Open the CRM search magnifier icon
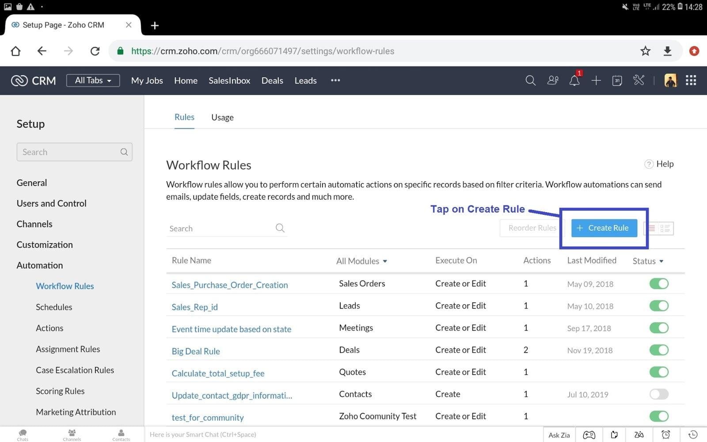Image resolution: width=707 pixels, height=442 pixels. point(530,80)
